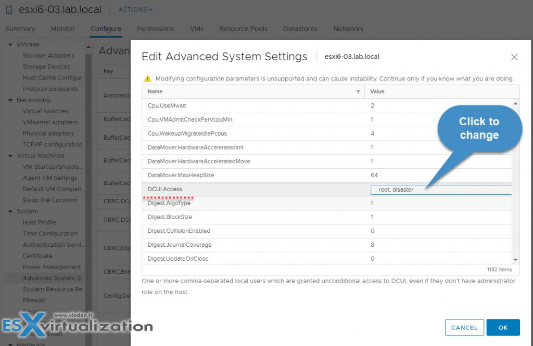Viewport: 533px width, 346px height.
Task: Filter the Name column using the funnel icon
Action: pyautogui.click(x=358, y=91)
